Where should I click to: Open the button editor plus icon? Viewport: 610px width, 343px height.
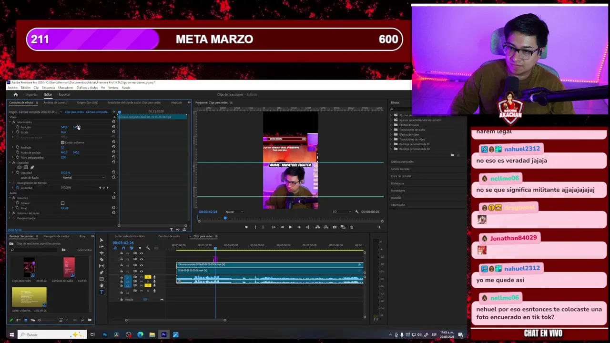(x=379, y=227)
